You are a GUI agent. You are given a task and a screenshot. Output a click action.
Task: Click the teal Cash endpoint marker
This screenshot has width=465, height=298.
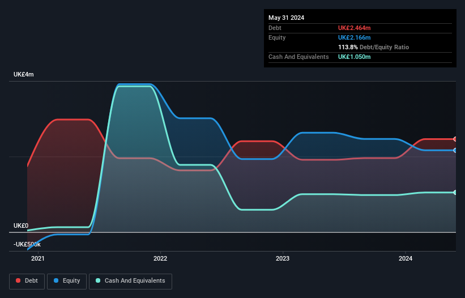pyautogui.click(x=455, y=193)
